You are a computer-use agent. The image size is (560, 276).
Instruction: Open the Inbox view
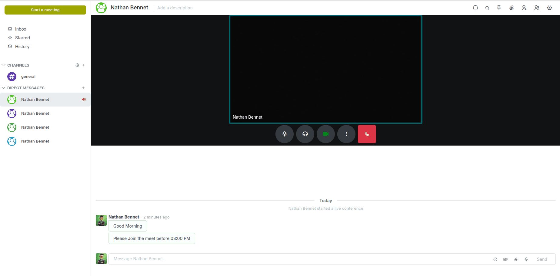[20, 29]
